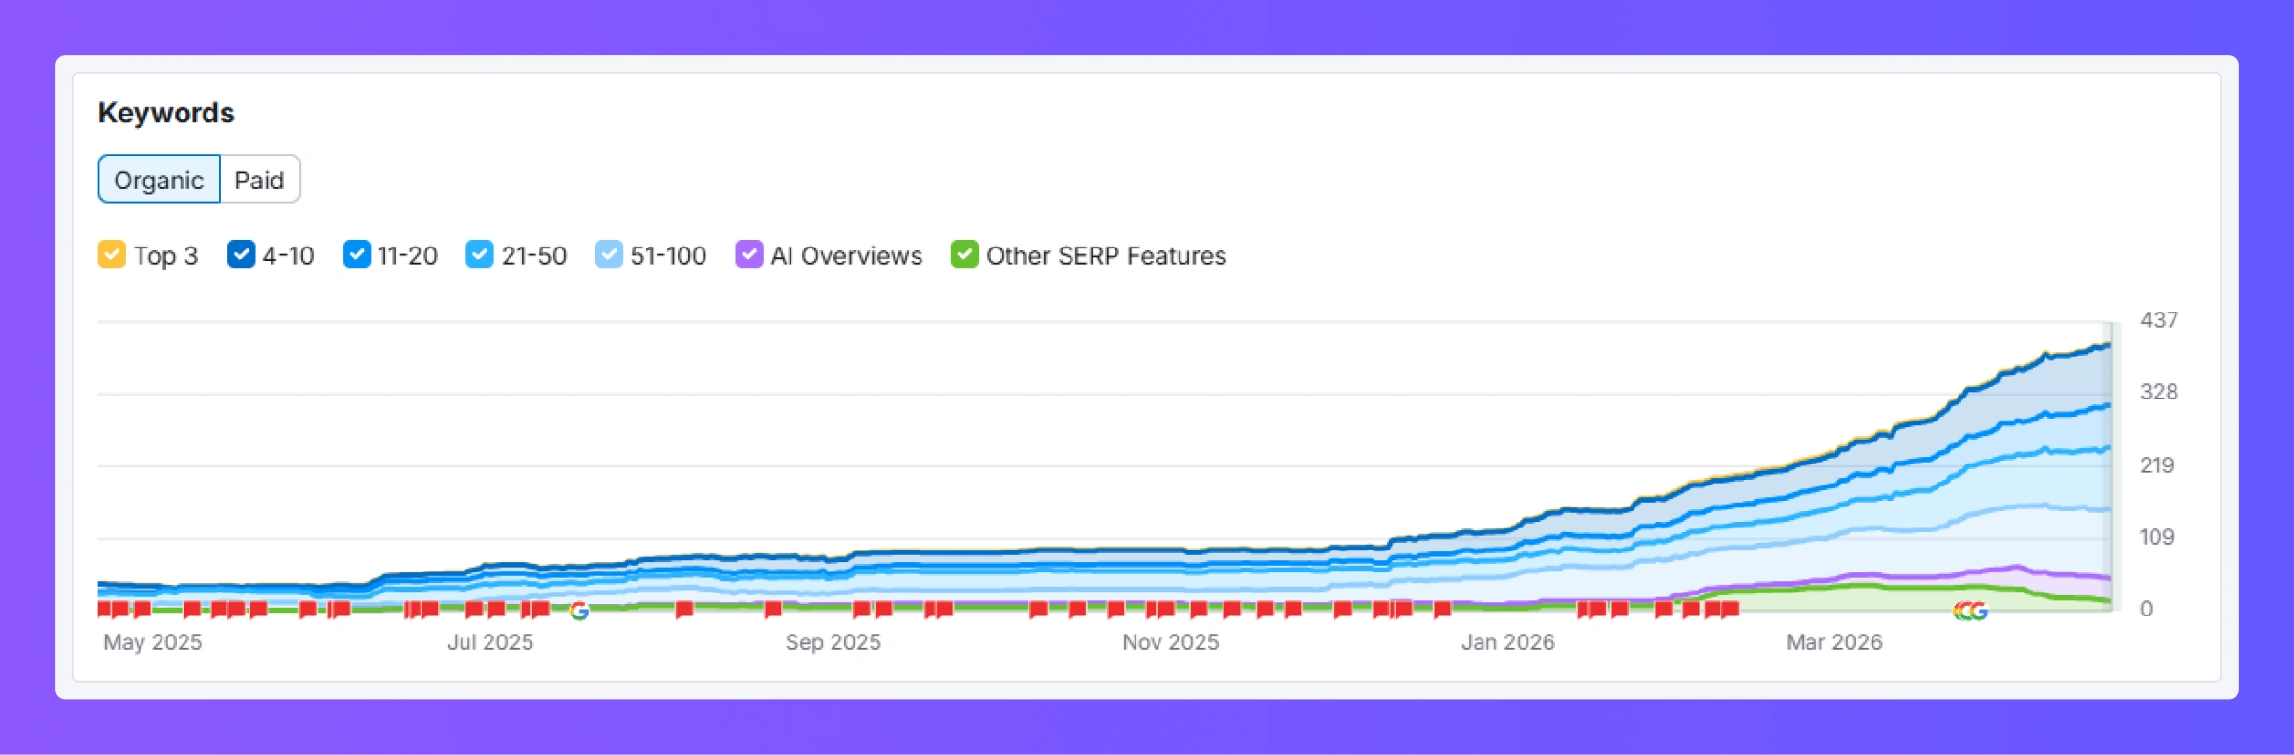This screenshot has height=755, width=2294.
Task: Hide the 21-50 positions series
Action: click(x=480, y=254)
